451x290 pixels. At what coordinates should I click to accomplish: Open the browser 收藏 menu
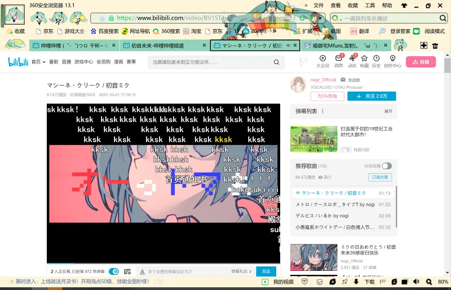(x=353, y=6)
